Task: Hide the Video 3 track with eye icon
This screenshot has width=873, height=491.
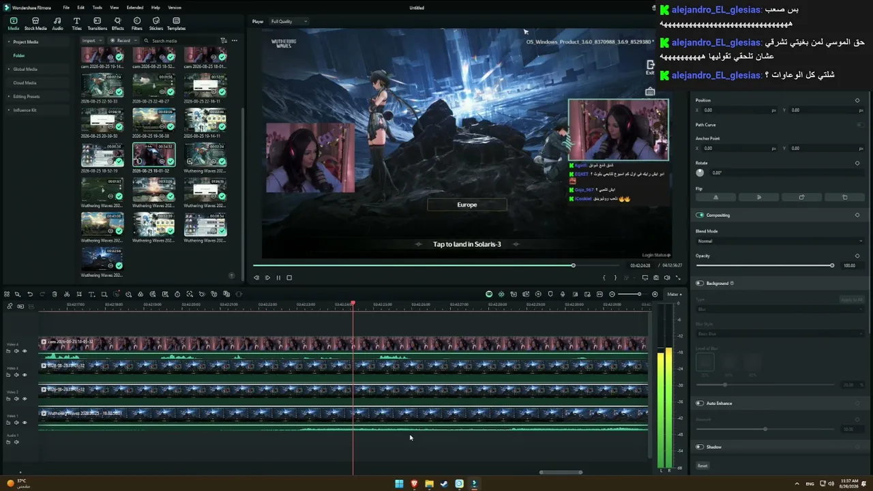Action: (25, 375)
